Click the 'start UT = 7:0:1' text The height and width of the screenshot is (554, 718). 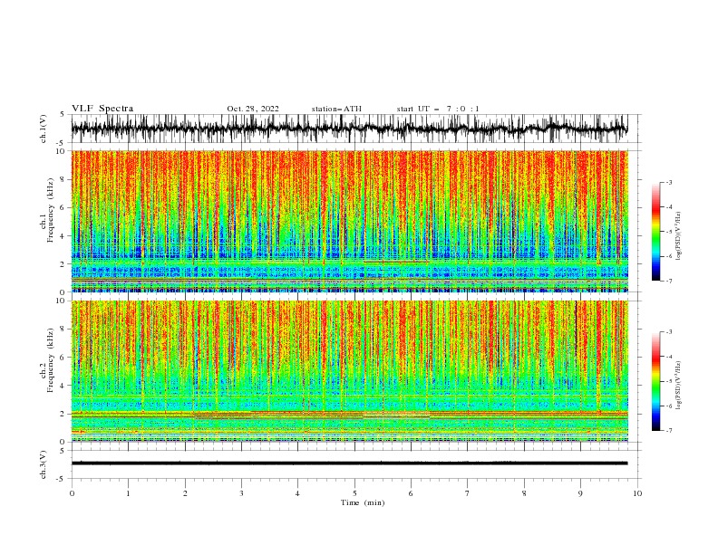[438, 109]
